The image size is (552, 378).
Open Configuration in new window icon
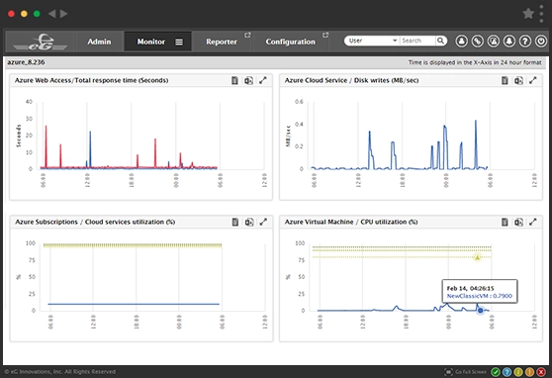(325, 35)
